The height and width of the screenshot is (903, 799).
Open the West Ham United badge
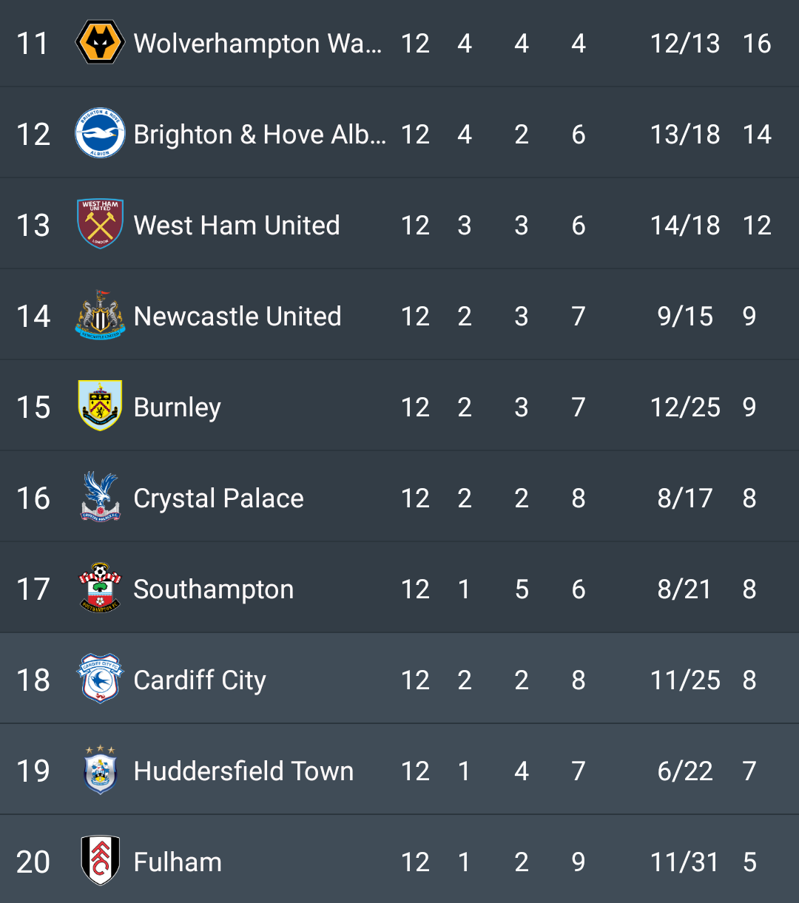(x=100, y=224)
